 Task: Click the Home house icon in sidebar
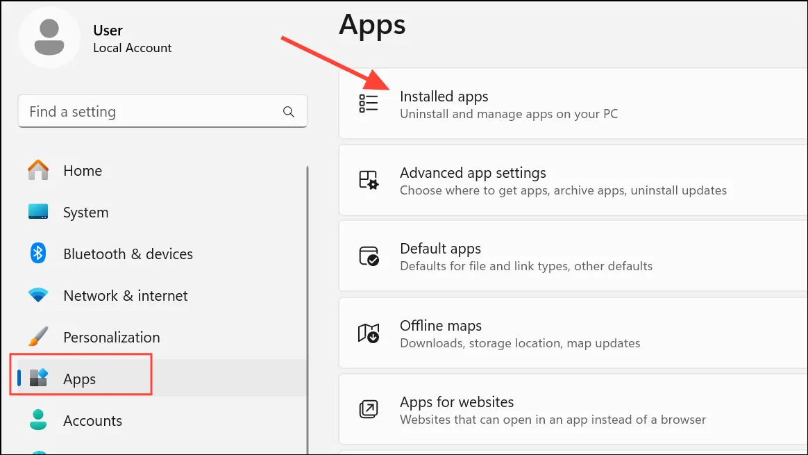click(38, 169)
